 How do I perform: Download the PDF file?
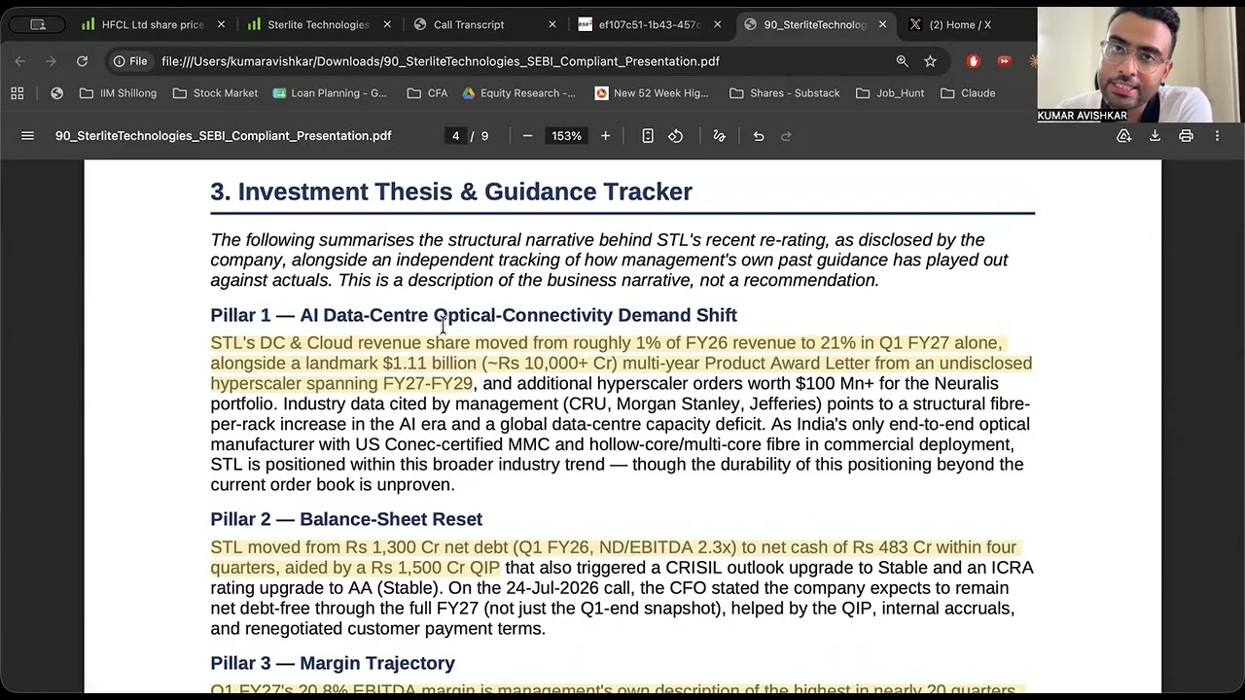(x=1155, y=136)
